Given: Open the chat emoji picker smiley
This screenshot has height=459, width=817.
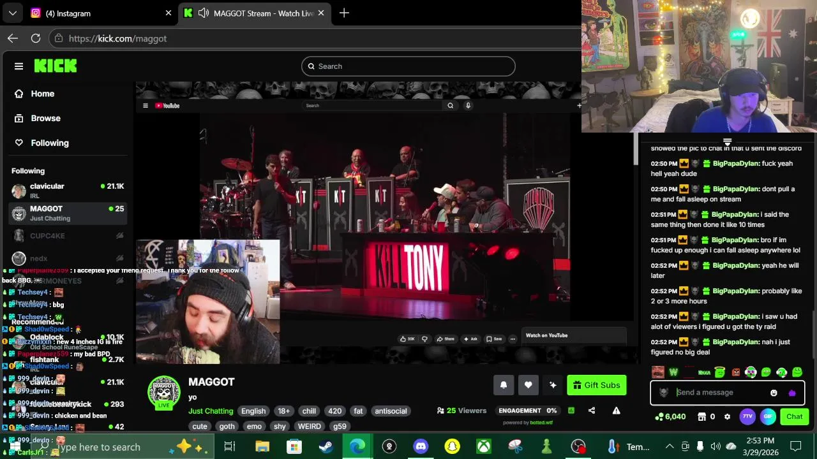Looking at the screenshot, I should [x=774, y=393].
